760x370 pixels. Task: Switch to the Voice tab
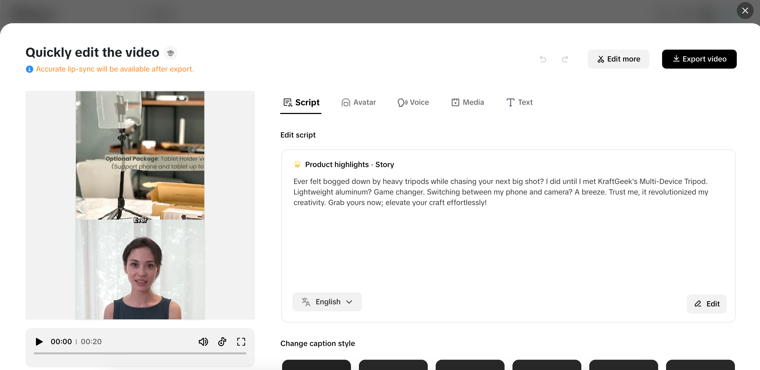pos(413,102)
